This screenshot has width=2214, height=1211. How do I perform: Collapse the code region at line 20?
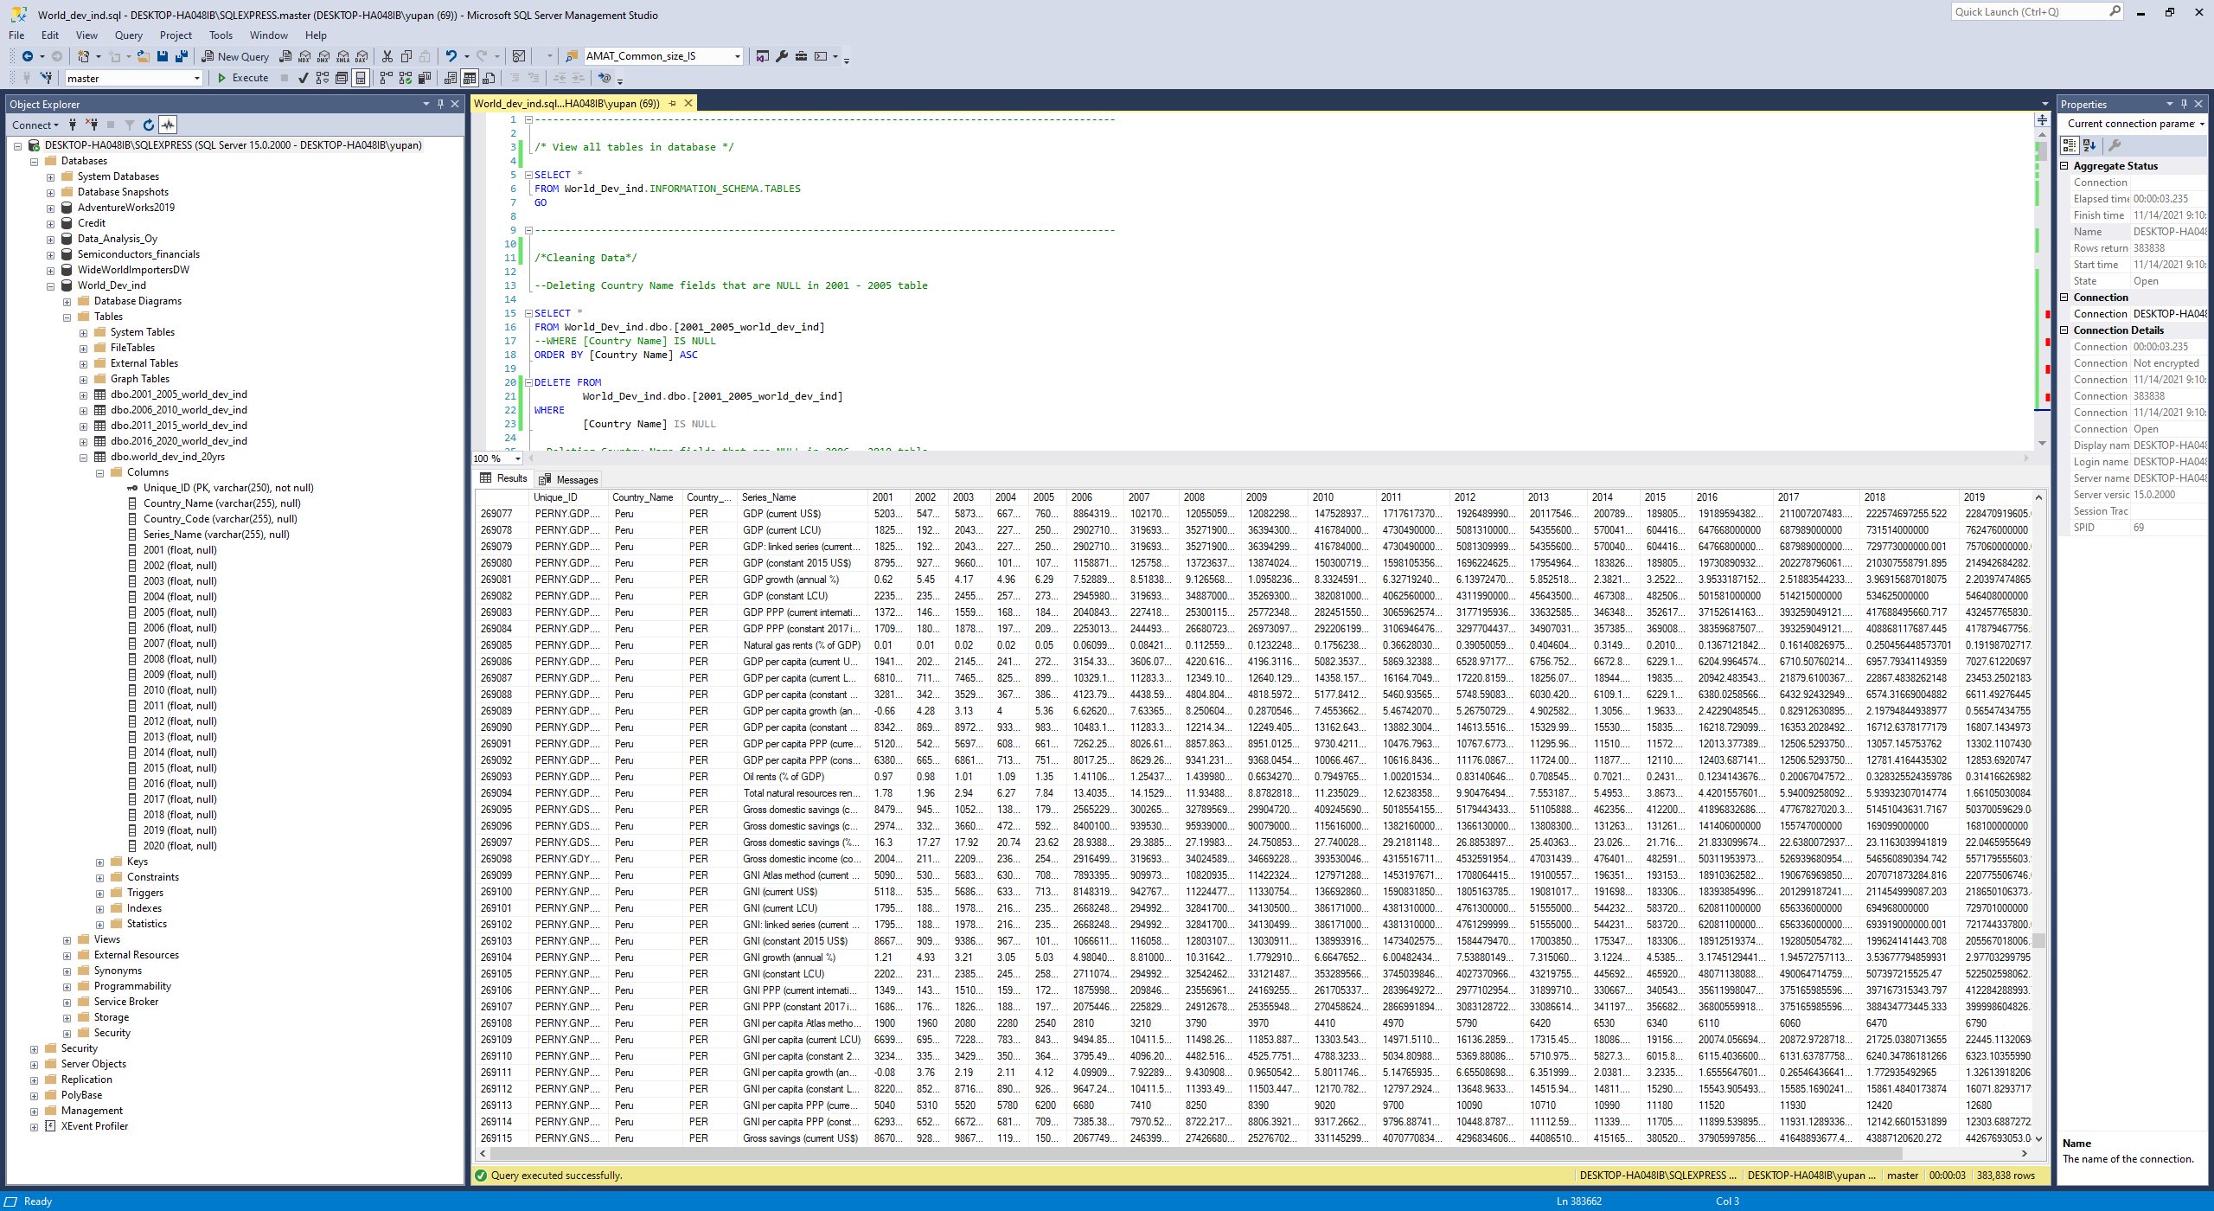pyautogui.click(x=528, y=381)
